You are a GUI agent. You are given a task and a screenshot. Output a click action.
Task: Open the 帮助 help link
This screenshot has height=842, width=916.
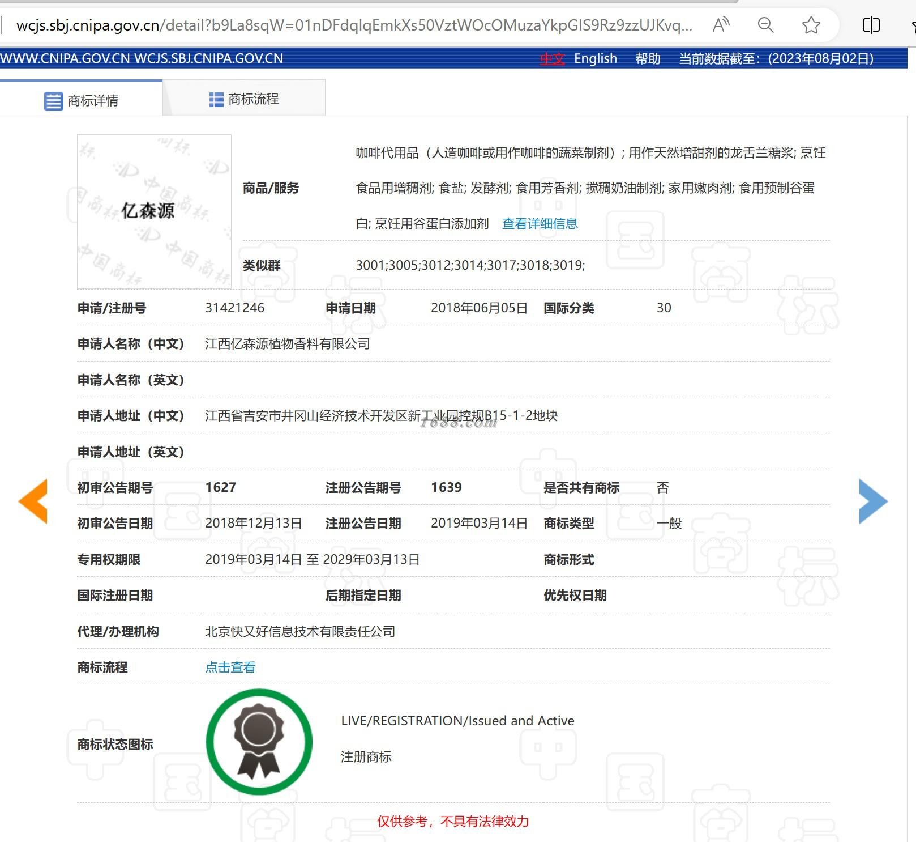[x=648, y=58]
